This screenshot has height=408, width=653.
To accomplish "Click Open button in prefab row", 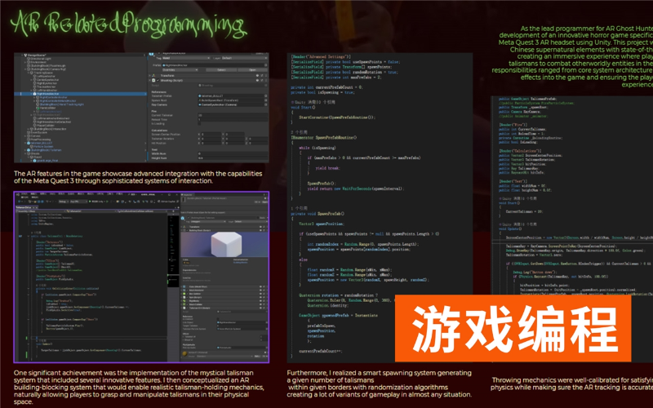I will coord(253,69).
